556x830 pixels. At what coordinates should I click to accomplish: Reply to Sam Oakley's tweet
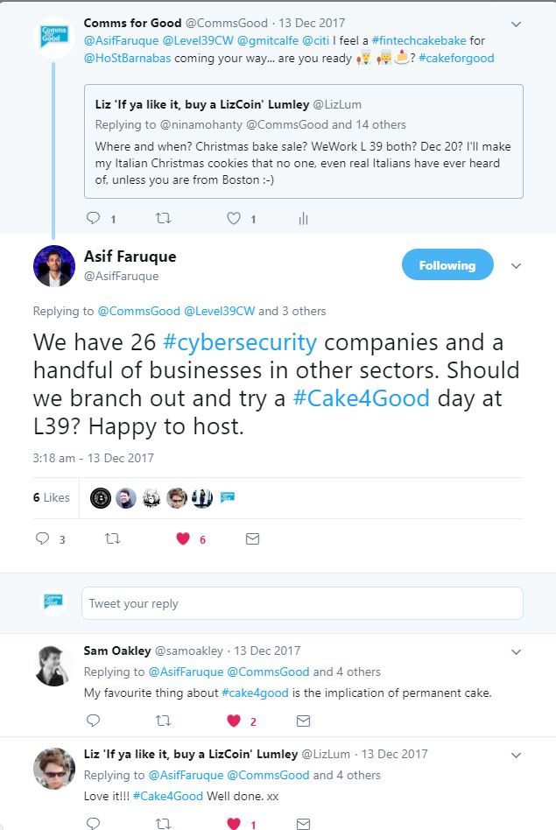point(94,721)
